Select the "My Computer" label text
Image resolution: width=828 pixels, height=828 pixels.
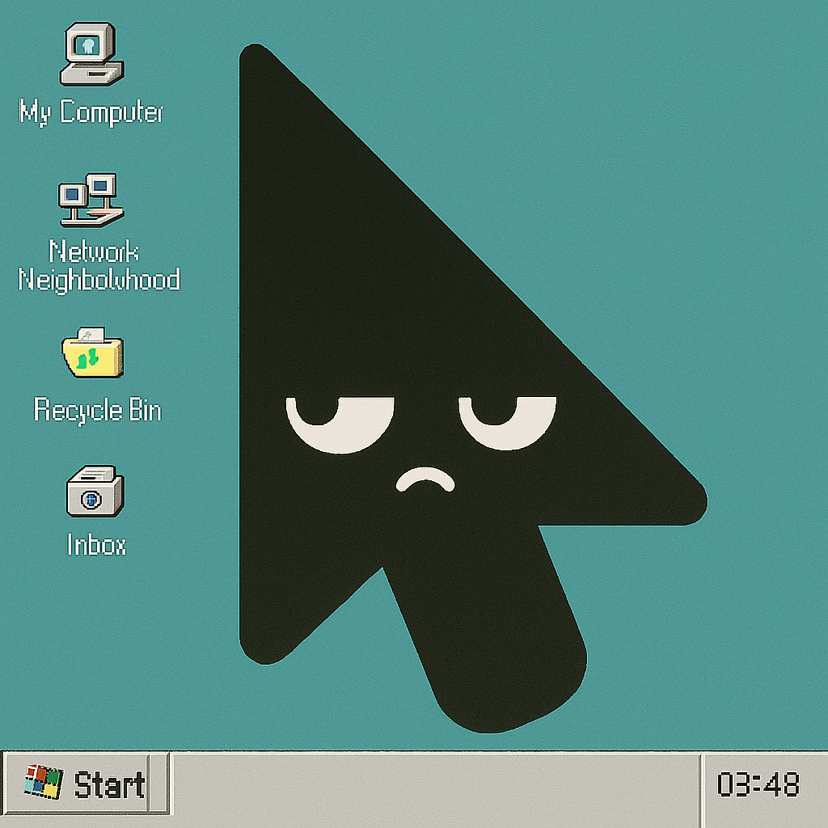click(x=91, y=112)
